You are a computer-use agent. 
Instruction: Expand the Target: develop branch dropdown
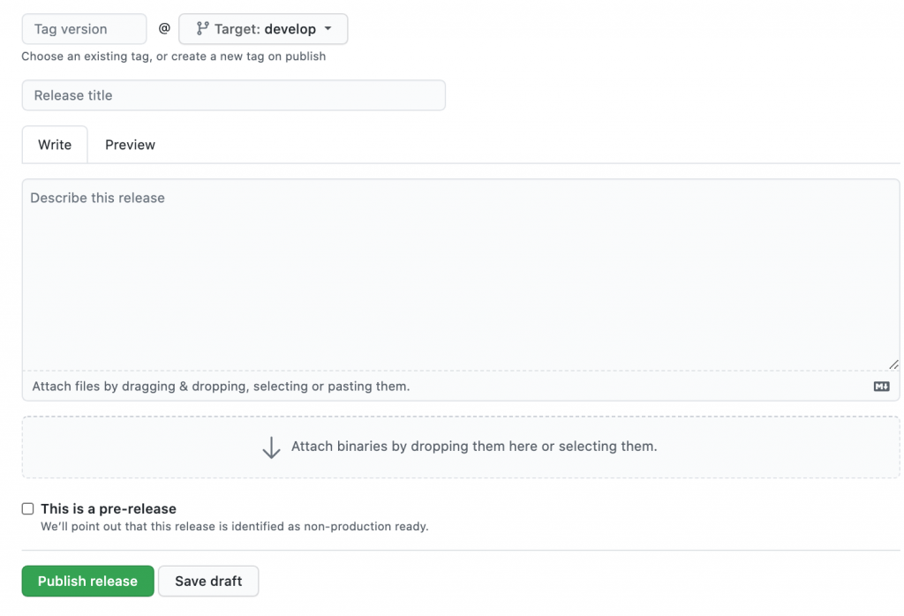(263, 29)
